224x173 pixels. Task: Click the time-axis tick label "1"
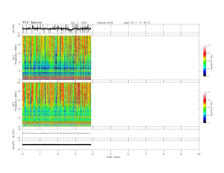pyautogui.click(x=40, y=154)
